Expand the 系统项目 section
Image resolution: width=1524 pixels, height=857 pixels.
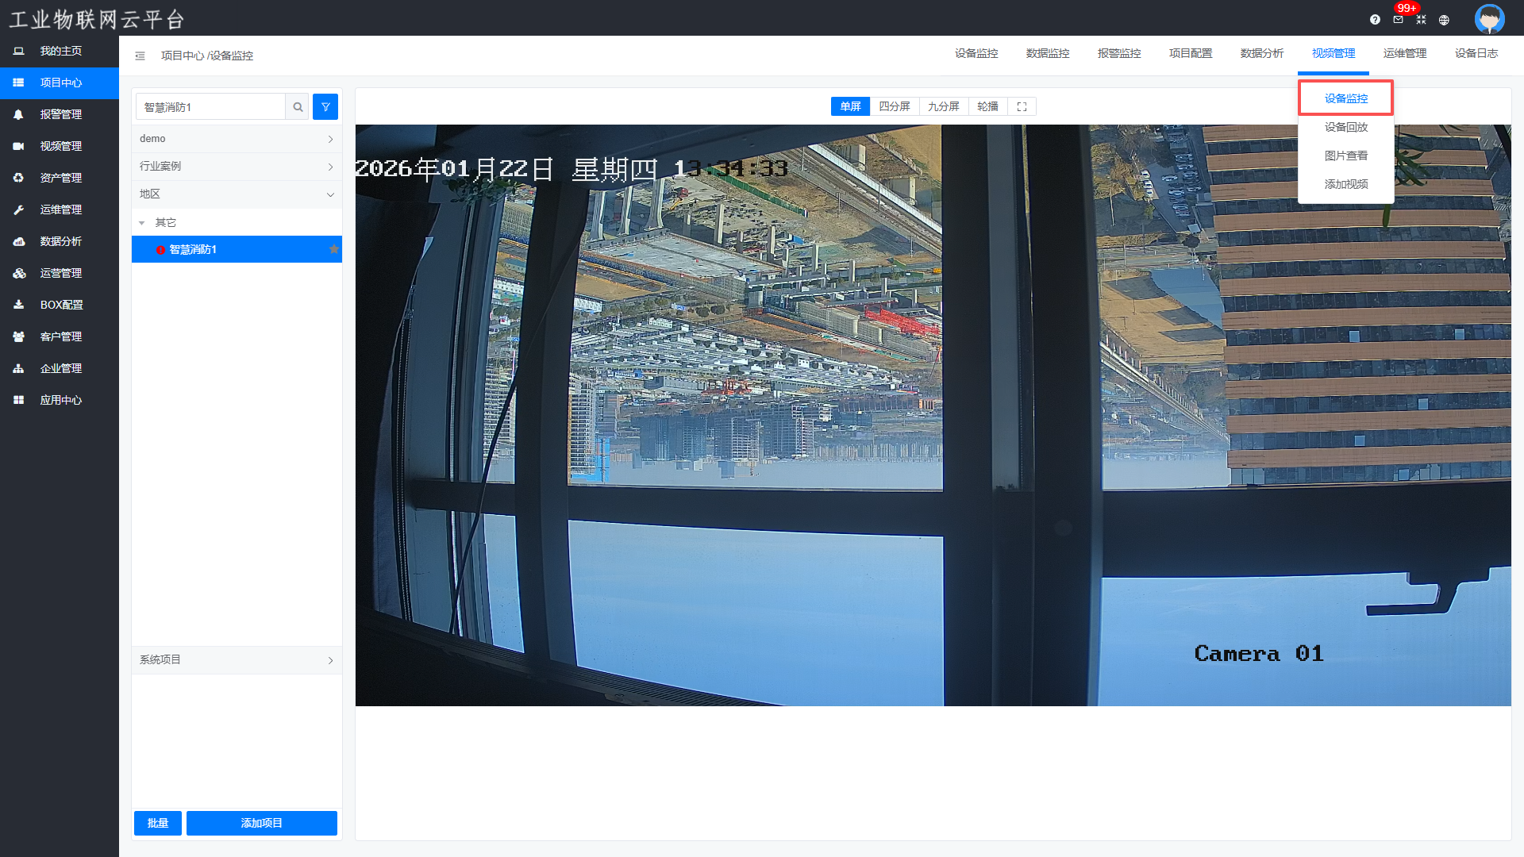point(237,660)
